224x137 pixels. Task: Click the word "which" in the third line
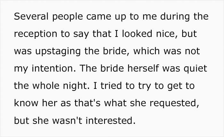coord(147,51)
